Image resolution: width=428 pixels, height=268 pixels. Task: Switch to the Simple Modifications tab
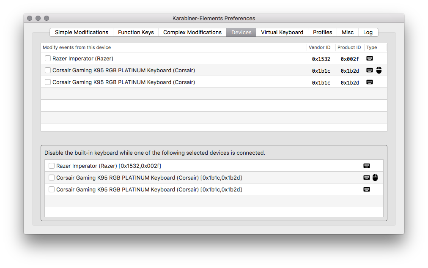81,32
